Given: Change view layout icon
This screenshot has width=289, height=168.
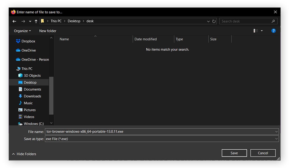Looking at the screenshot, I should 256,31.
